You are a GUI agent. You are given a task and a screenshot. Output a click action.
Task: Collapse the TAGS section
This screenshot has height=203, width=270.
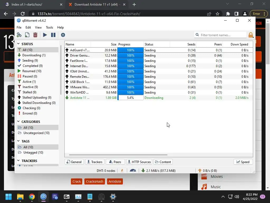(18, 141)
